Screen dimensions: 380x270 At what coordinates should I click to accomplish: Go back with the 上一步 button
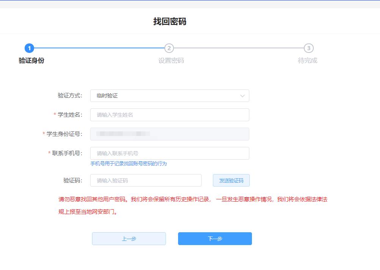tap(129, 239)
